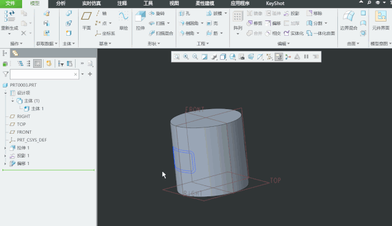Screen dimensions: 392x226
Task: Click the plus button beside search field
Action: [90, 74]
